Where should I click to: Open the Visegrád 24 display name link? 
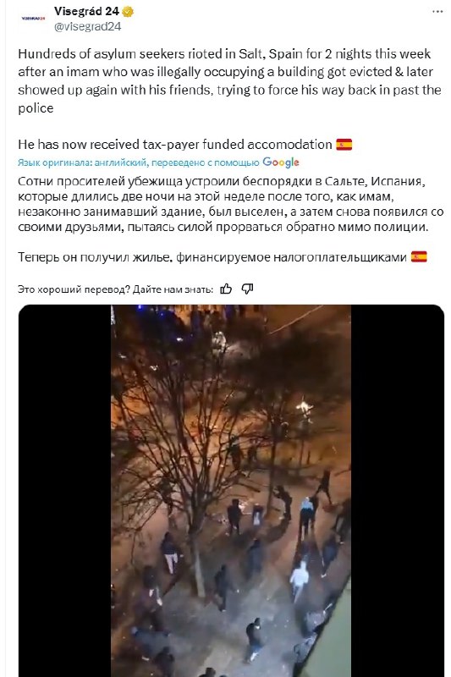click(87, 12)
